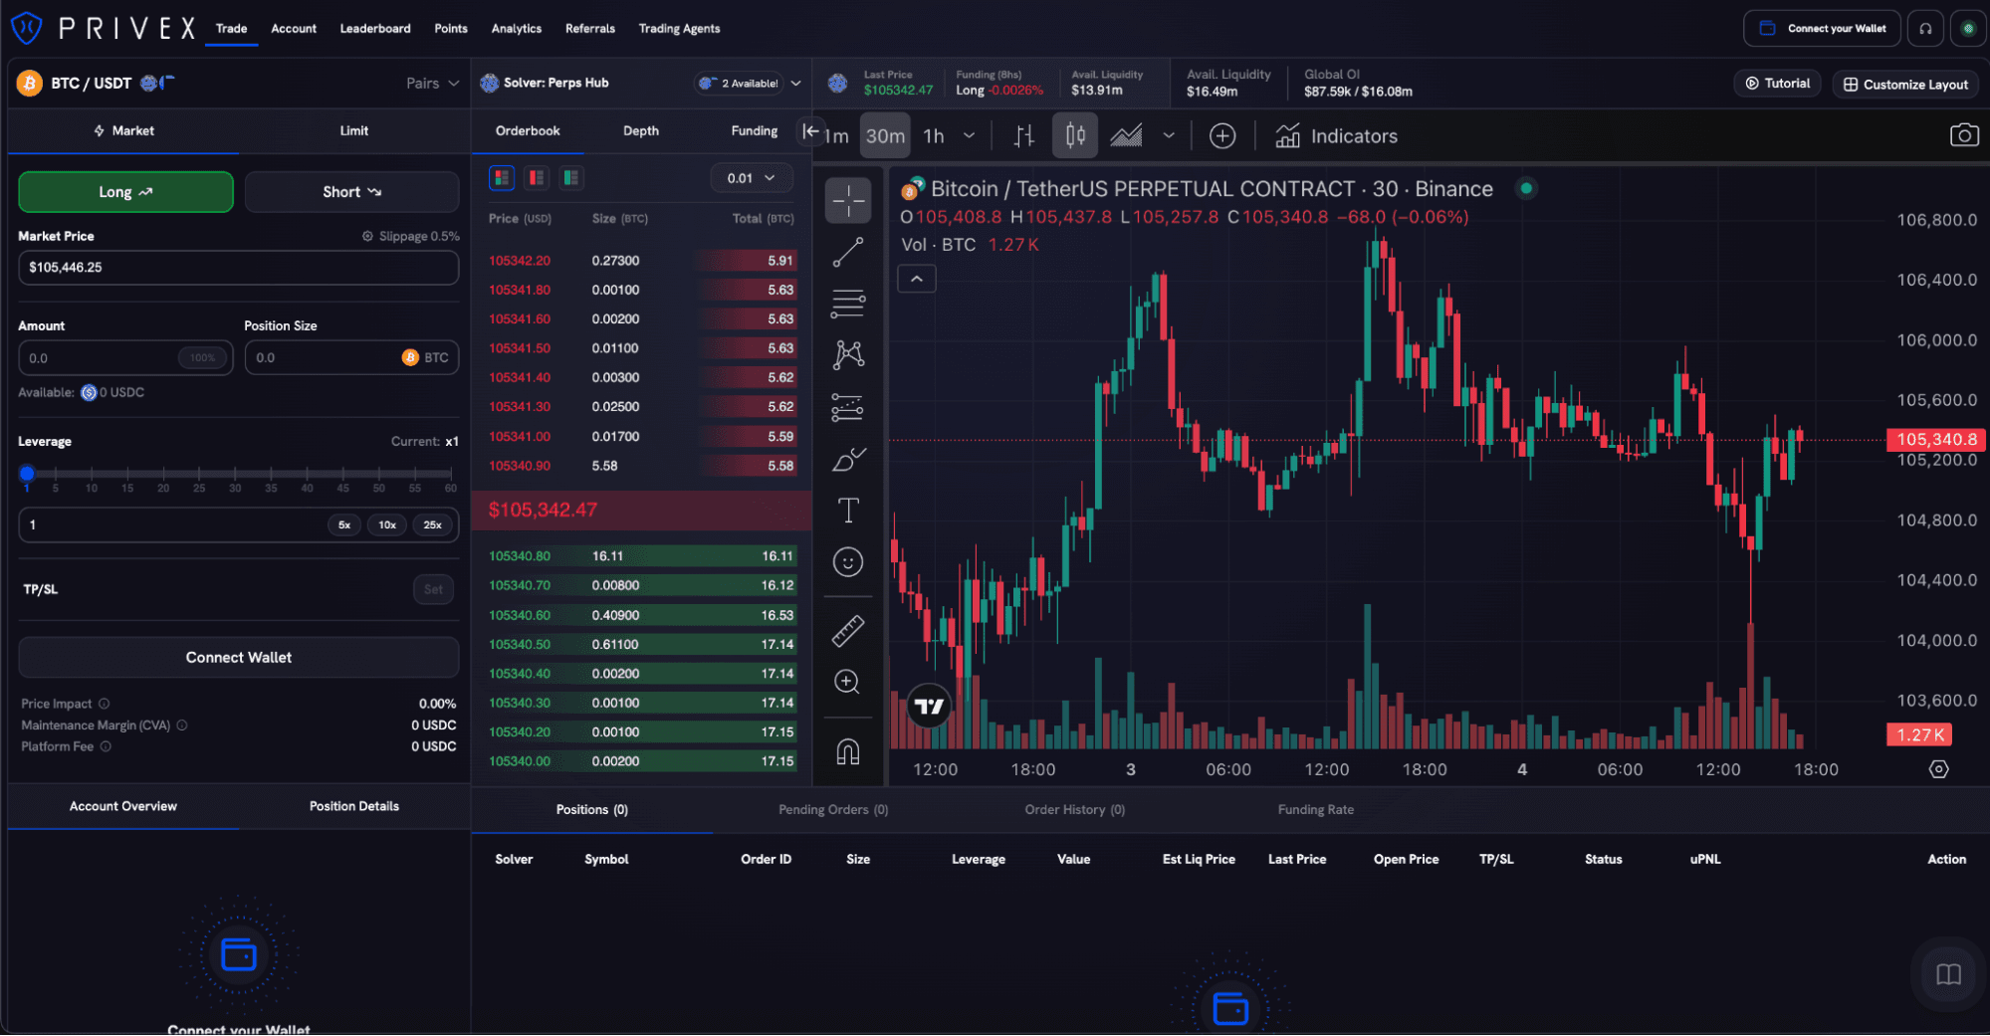This screenshot has height=1036, width=1990.
Task: Open the documentation book icon
Action: (1948, 974)
